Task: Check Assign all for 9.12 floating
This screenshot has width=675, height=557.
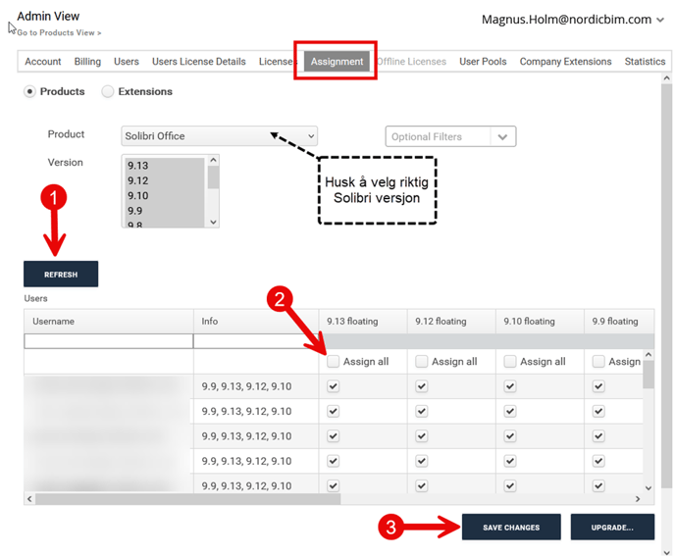Action: [422, 361]
